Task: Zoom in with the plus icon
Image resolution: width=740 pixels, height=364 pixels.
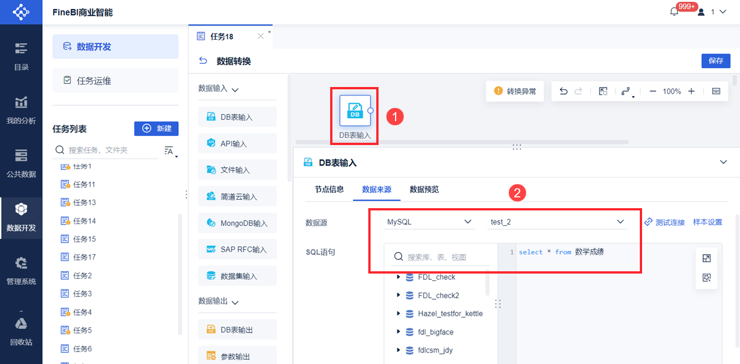Action: (x=691, y=91)
